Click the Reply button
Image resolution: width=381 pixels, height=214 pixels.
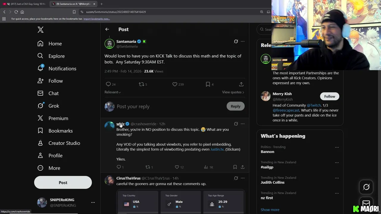(235, 106)
